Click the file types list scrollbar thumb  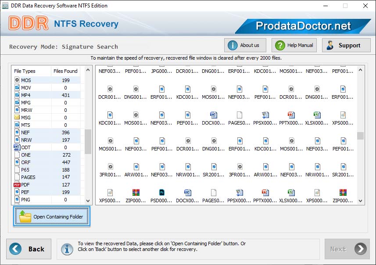coord(88,141)
